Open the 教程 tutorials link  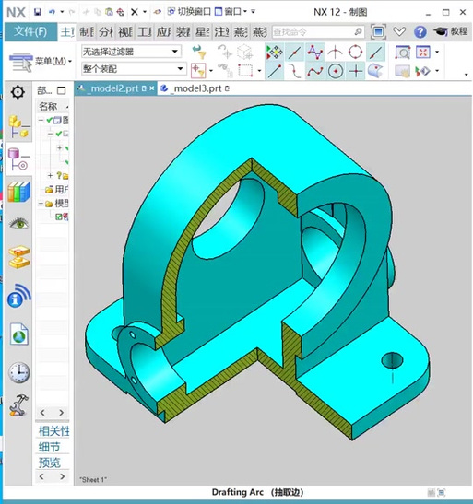(x=451, y=31)
